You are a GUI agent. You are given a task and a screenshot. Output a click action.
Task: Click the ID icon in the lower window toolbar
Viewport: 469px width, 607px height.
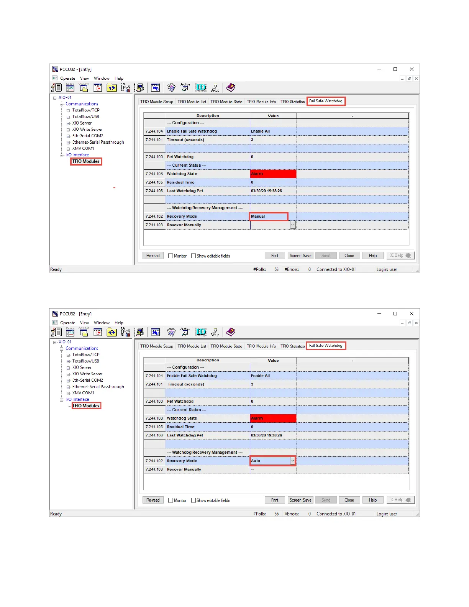[201, 332]
